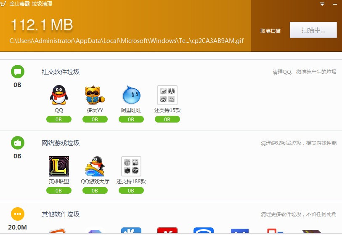This screenshot has width=342, height=235.
Task: Click the 清理更多软件垃圾，不留任何死角 description
Action: (299, 214)
